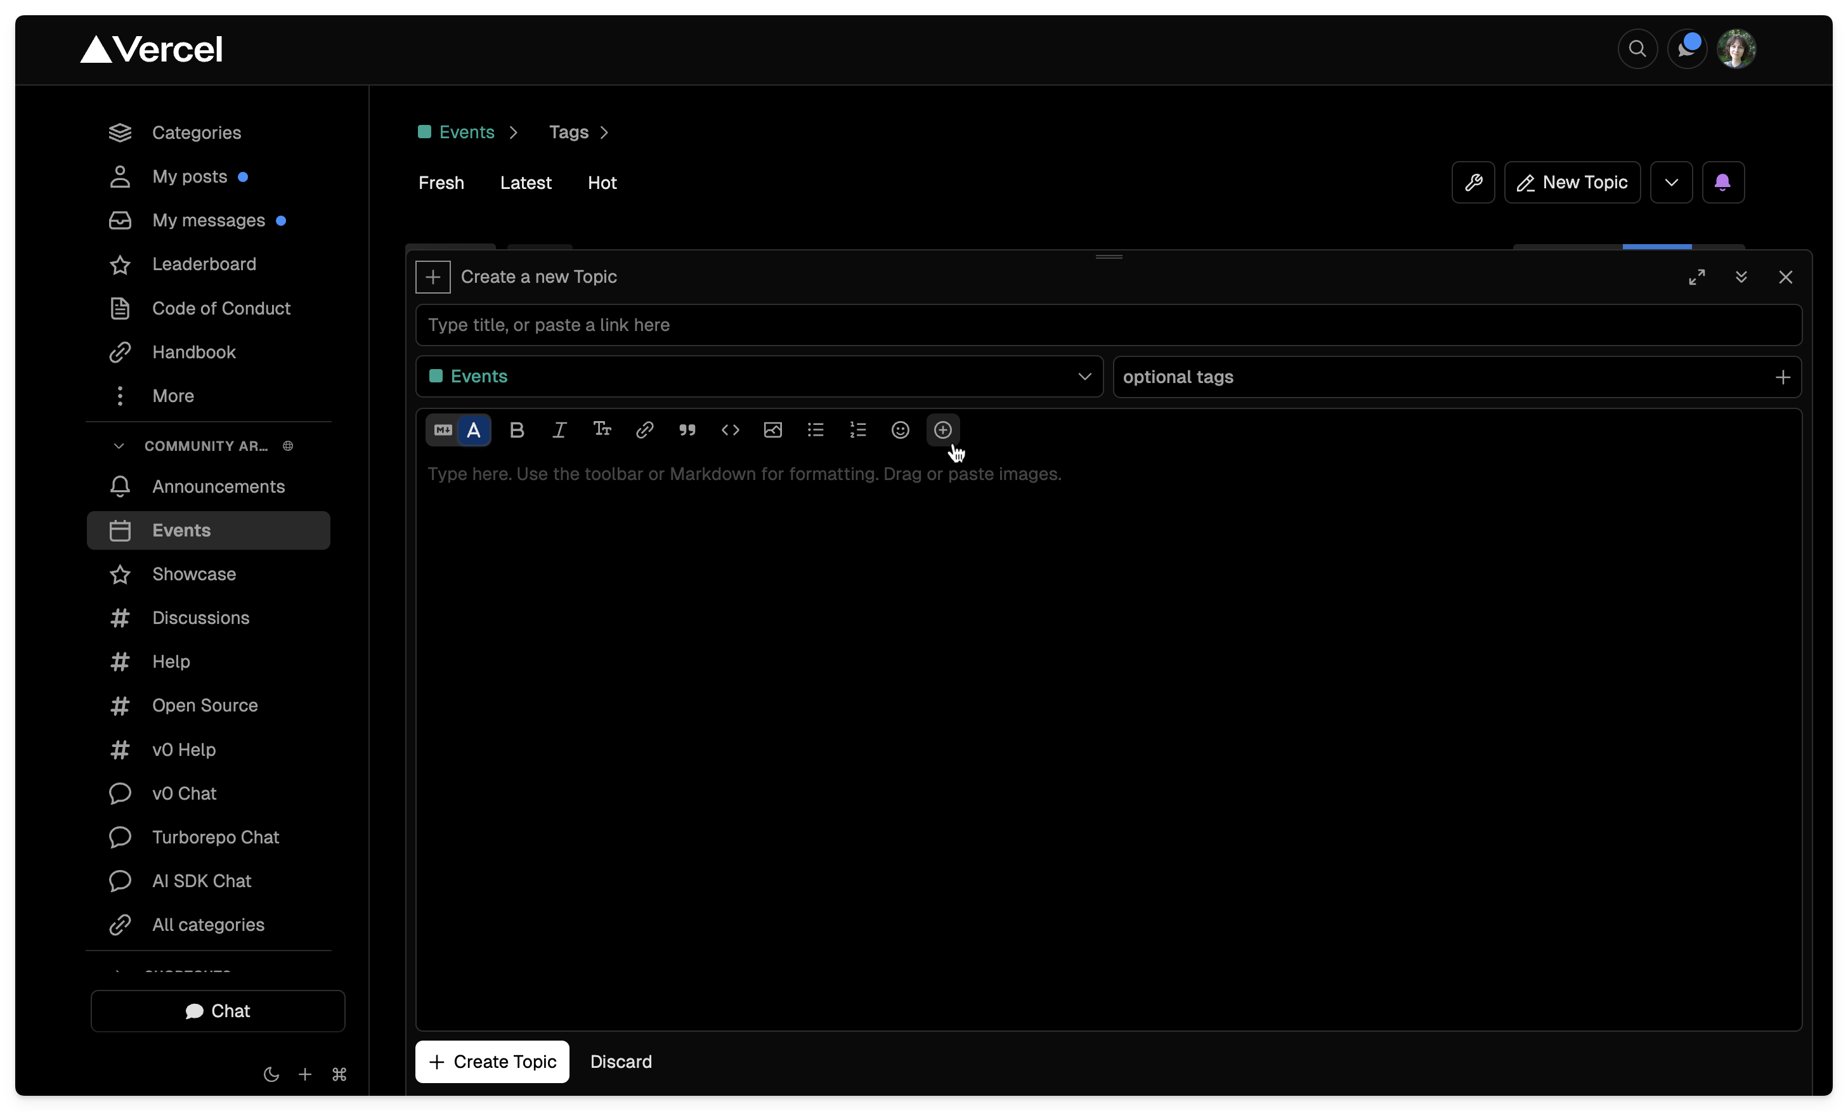This screenshot has width=1848, height=1111.
Task: Insert a numbered list
Action: 858,430
